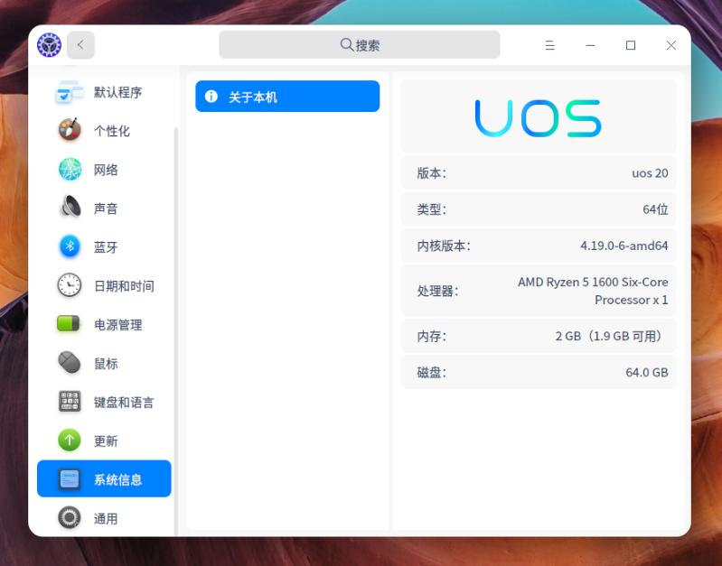Open 通用 general settings
Viewport: 722px width, 566px height.
pos(104,518)
